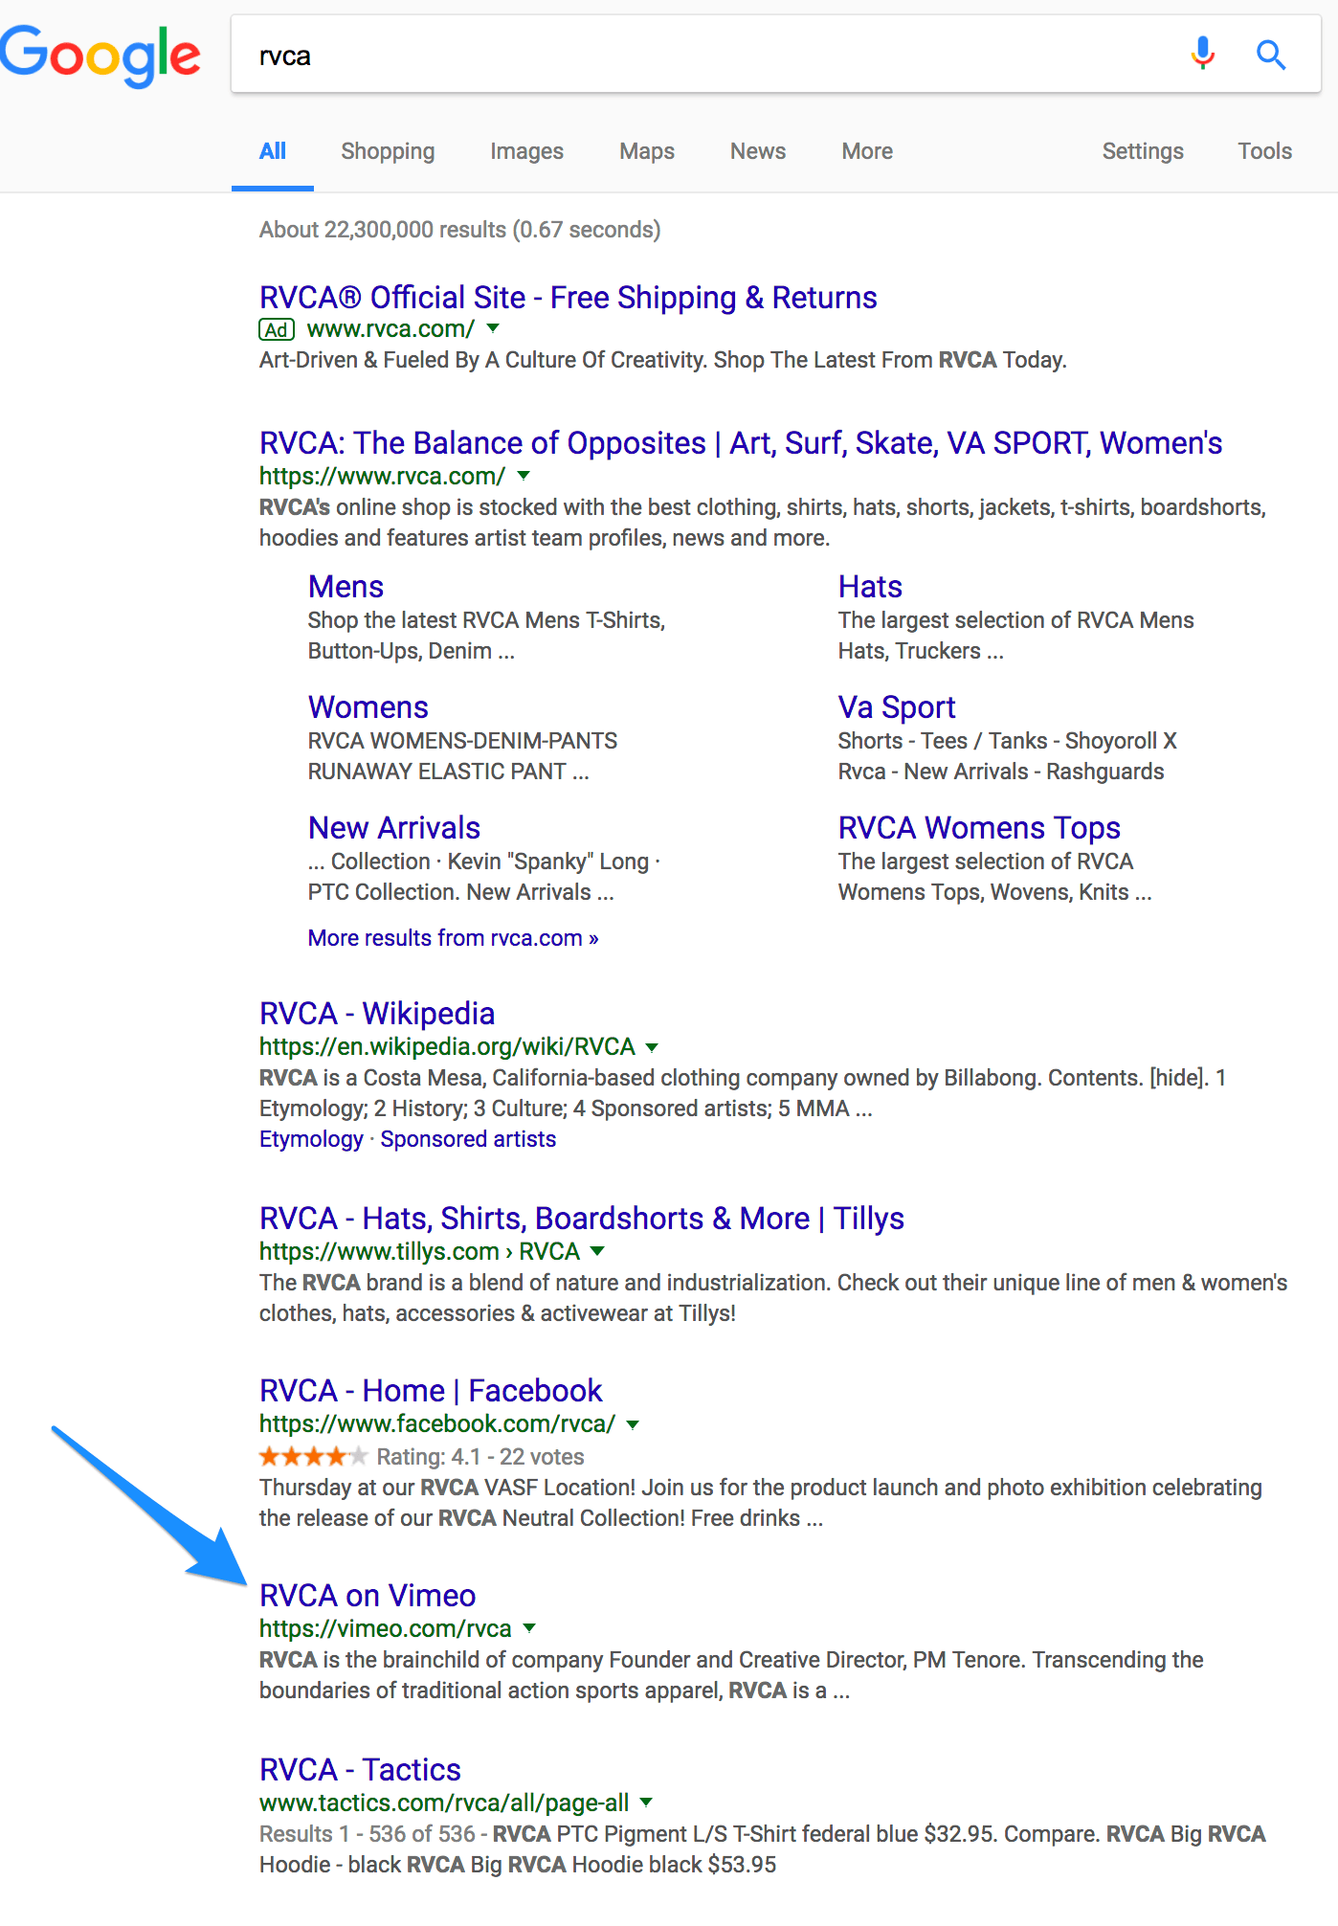This screenshot has height=1926, width=1338.
Task: Click the microphone voice search icon
Action: pos(1203,54)
